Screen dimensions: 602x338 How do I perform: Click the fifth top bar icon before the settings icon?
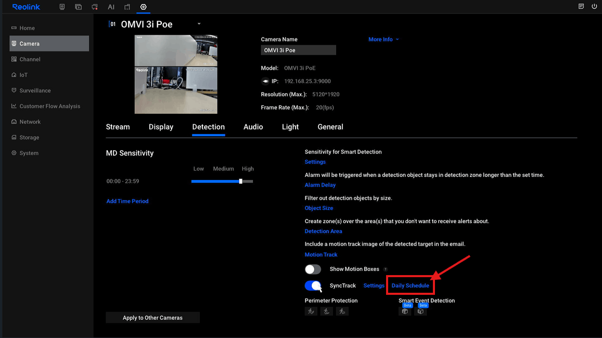click(127, 7)
